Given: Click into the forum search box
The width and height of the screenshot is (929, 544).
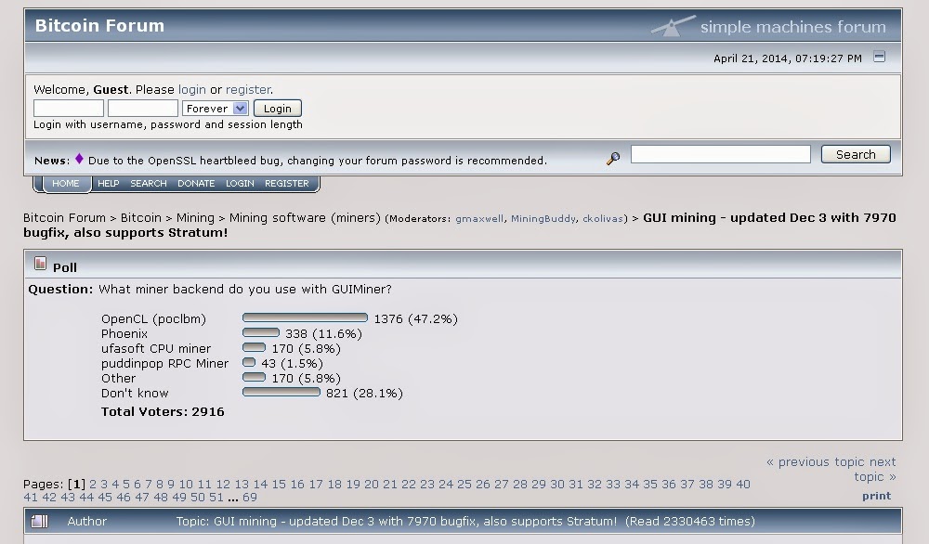Looking at the screenshot, I should tap(721, 154).
